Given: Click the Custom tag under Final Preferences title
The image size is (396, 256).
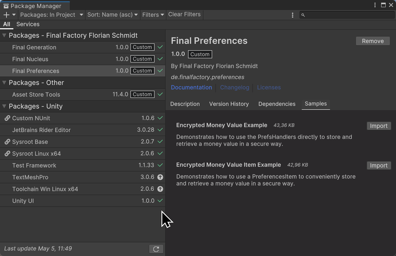Looking at the screenshot, I should [x=200, y=54].
